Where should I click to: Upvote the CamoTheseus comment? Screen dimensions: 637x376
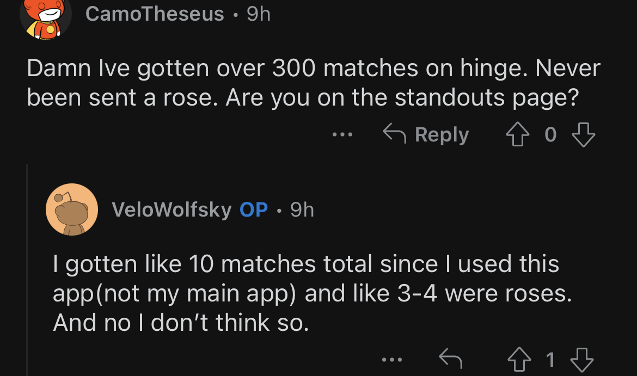[x=518, y=134]
